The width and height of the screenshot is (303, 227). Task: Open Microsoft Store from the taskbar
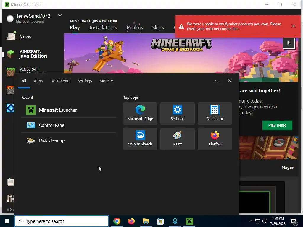160,221
